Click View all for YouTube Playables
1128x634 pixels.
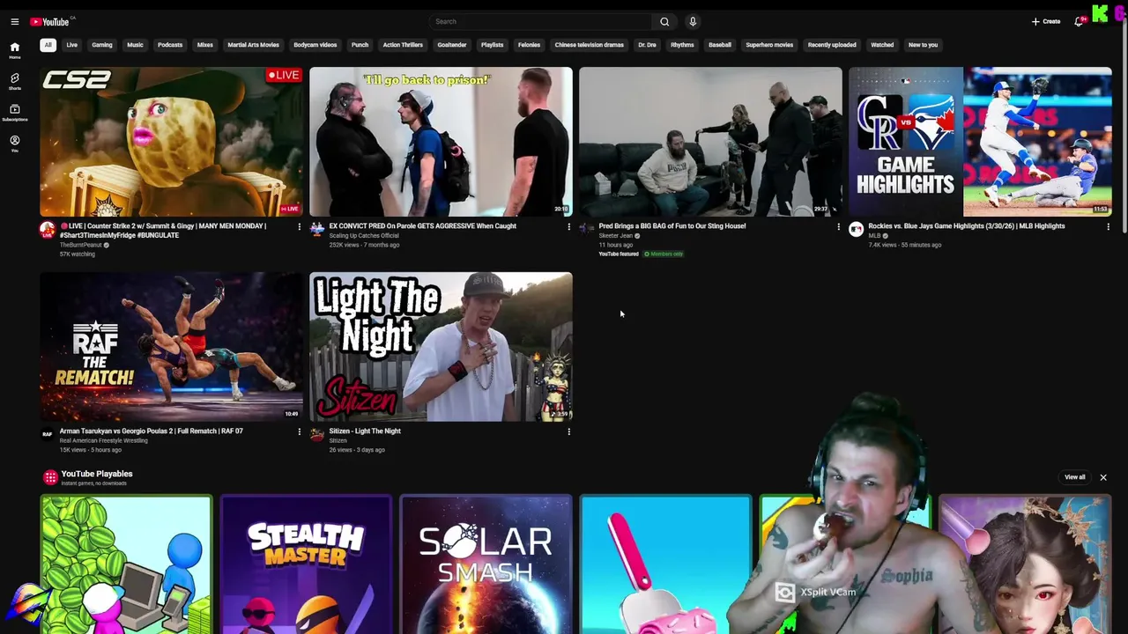coord(1075,477)
